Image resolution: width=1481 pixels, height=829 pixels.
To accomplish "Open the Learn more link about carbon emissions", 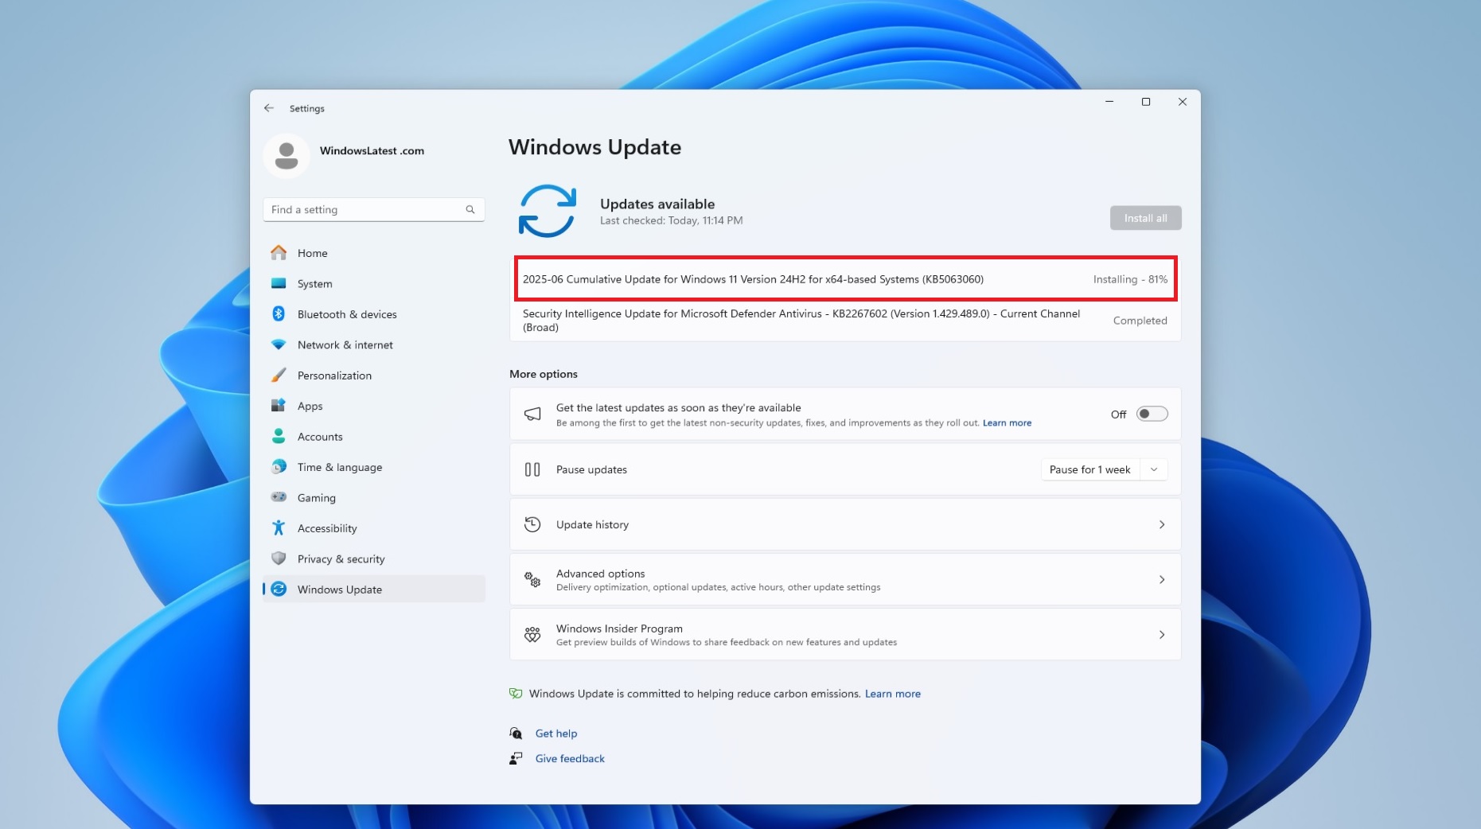I will tap(893, 693).
